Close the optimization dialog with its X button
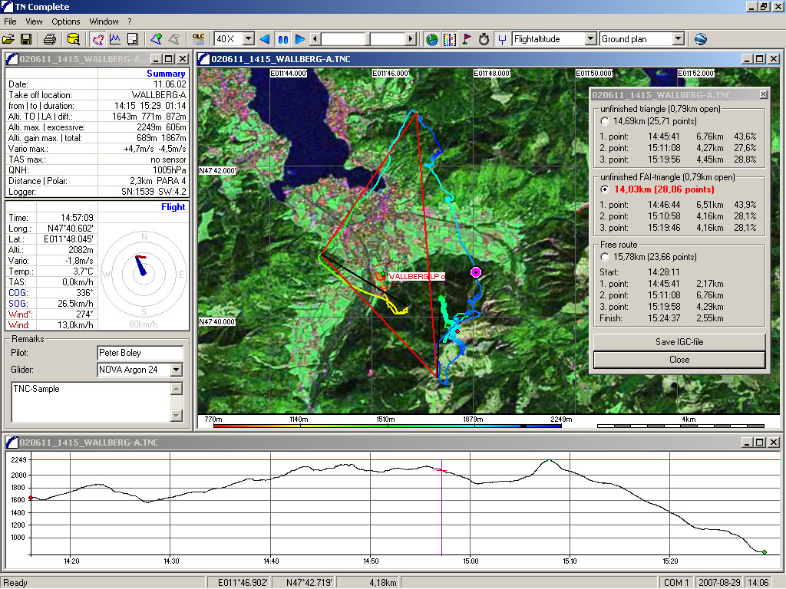The image size is (786, 589). pyautogui.click(x=763, y=94)
